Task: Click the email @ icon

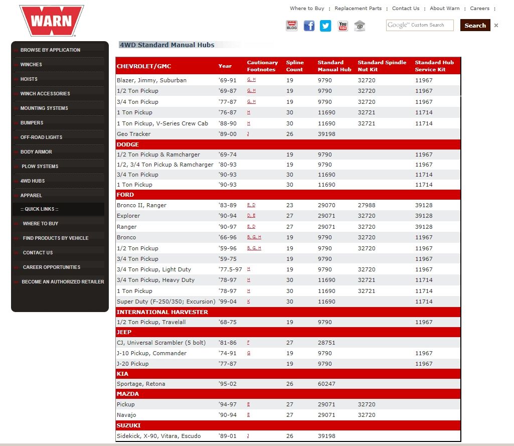Action: click(360, 26)
